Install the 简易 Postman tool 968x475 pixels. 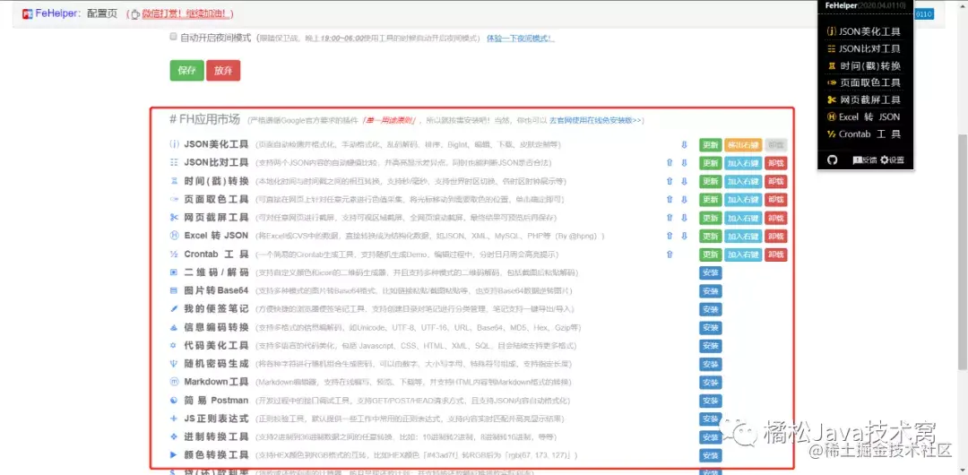point(710,401)
